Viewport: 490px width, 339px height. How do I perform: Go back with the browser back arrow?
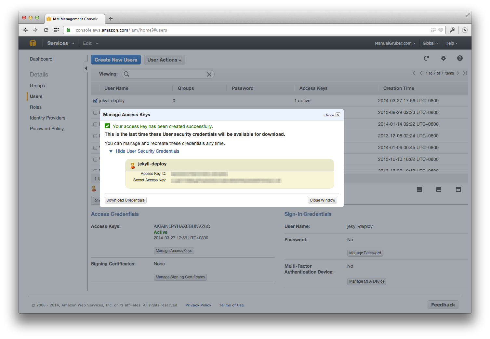(25, 30)
